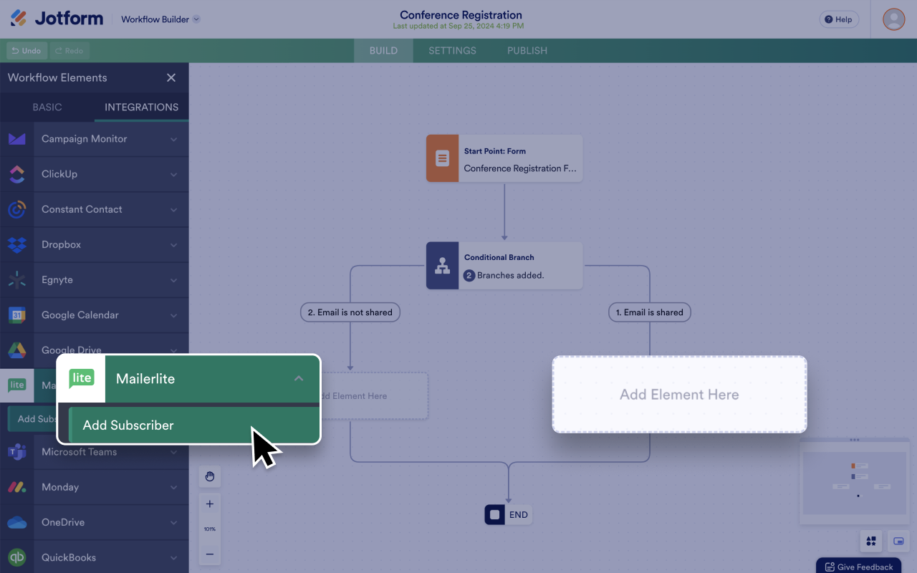Switch to the SETTINGS tab

(x=452, y=51)
